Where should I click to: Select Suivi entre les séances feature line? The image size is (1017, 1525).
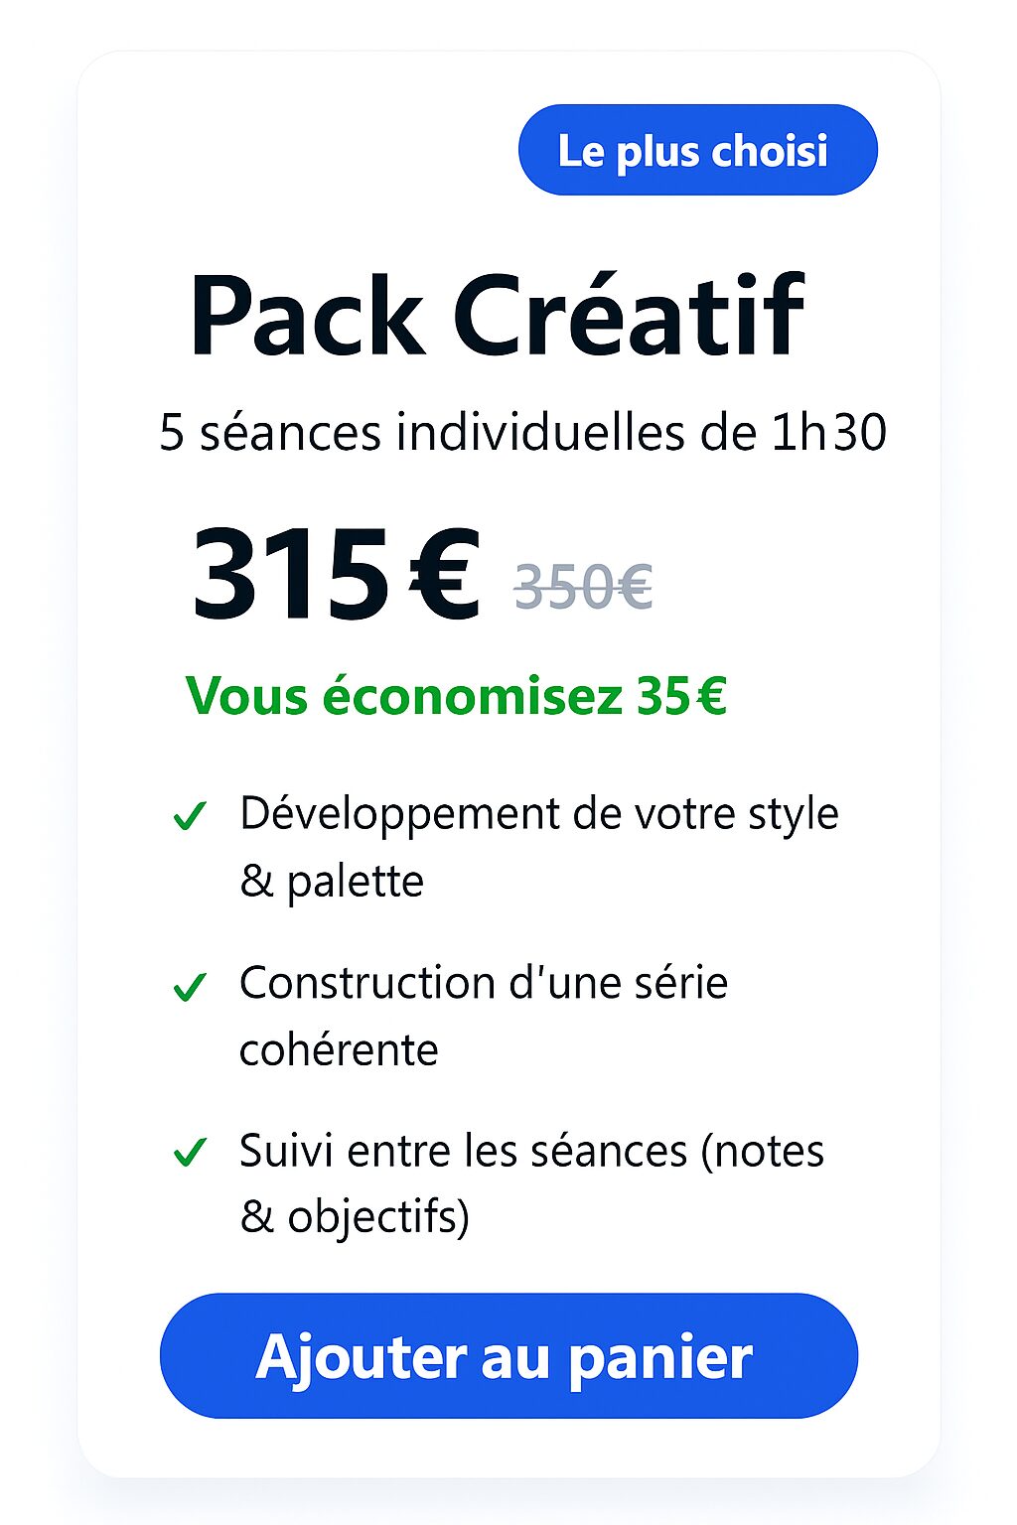531,1151
